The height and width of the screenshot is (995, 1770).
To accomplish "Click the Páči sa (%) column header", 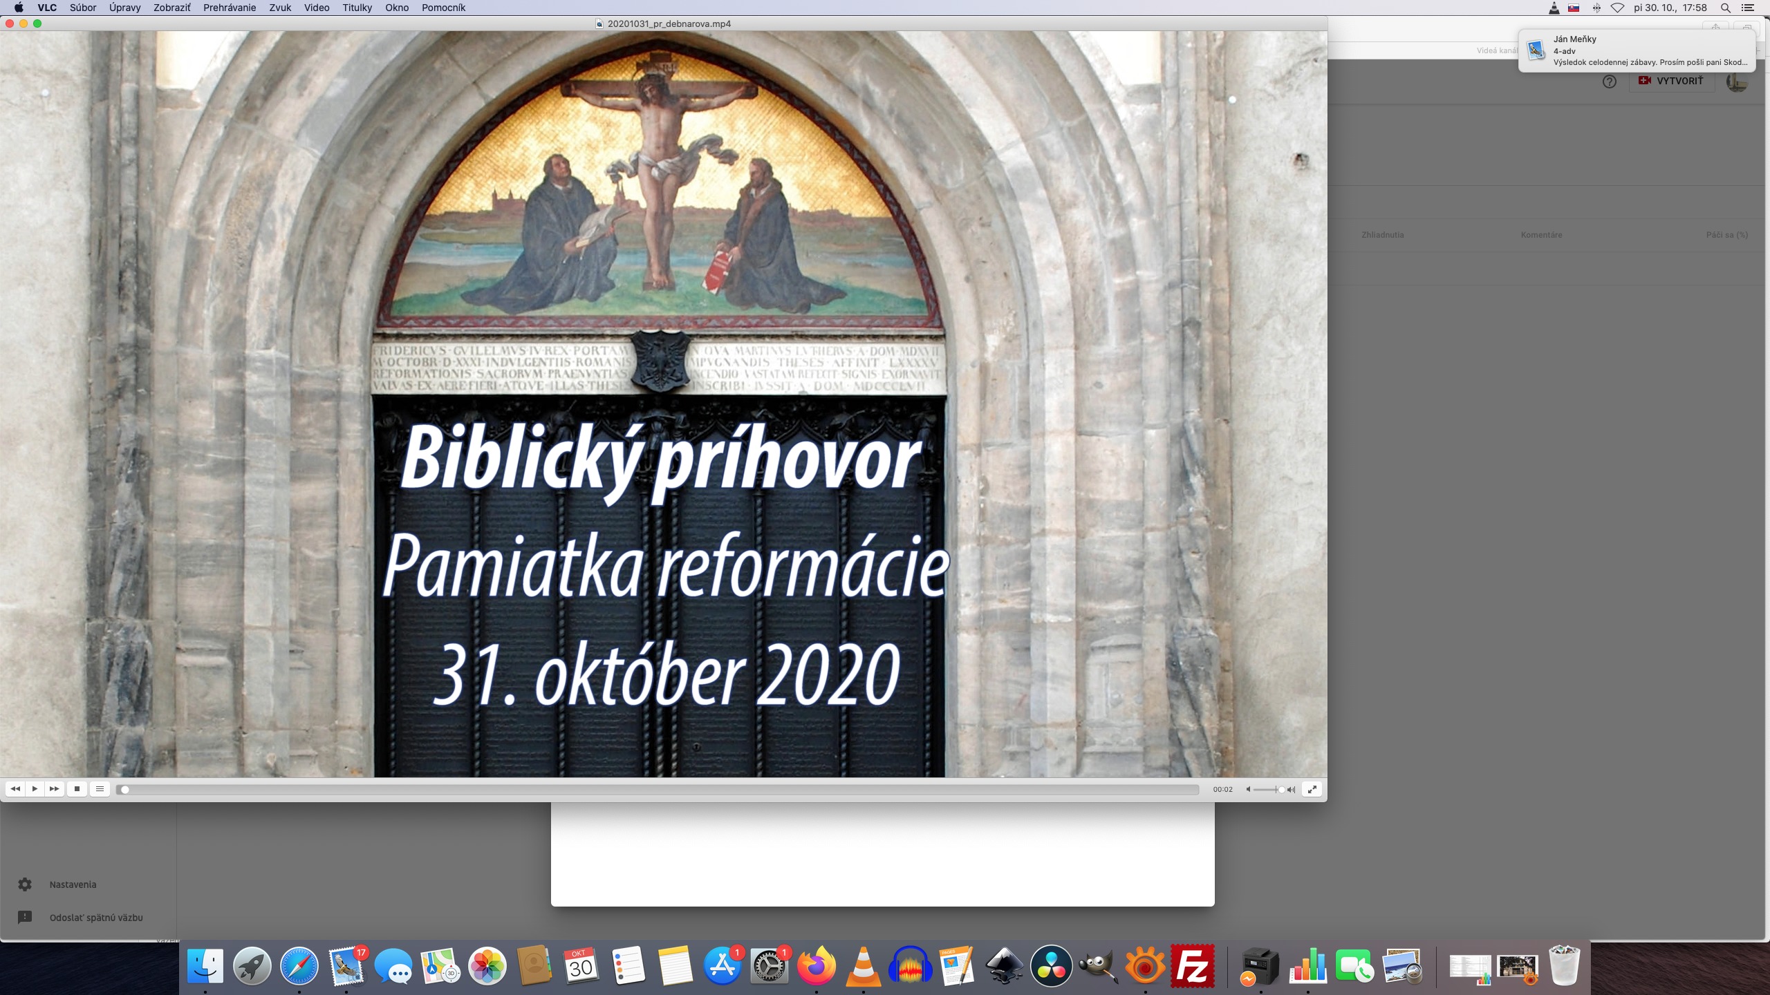I will (x=1726, y=235).
